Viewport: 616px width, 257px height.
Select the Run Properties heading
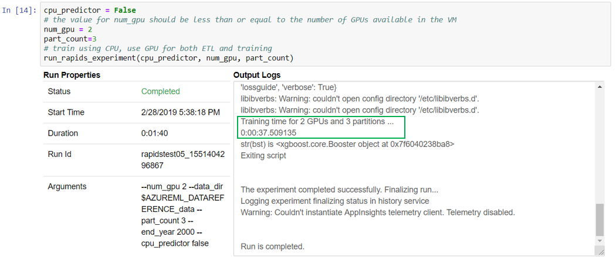coord(72,75)
